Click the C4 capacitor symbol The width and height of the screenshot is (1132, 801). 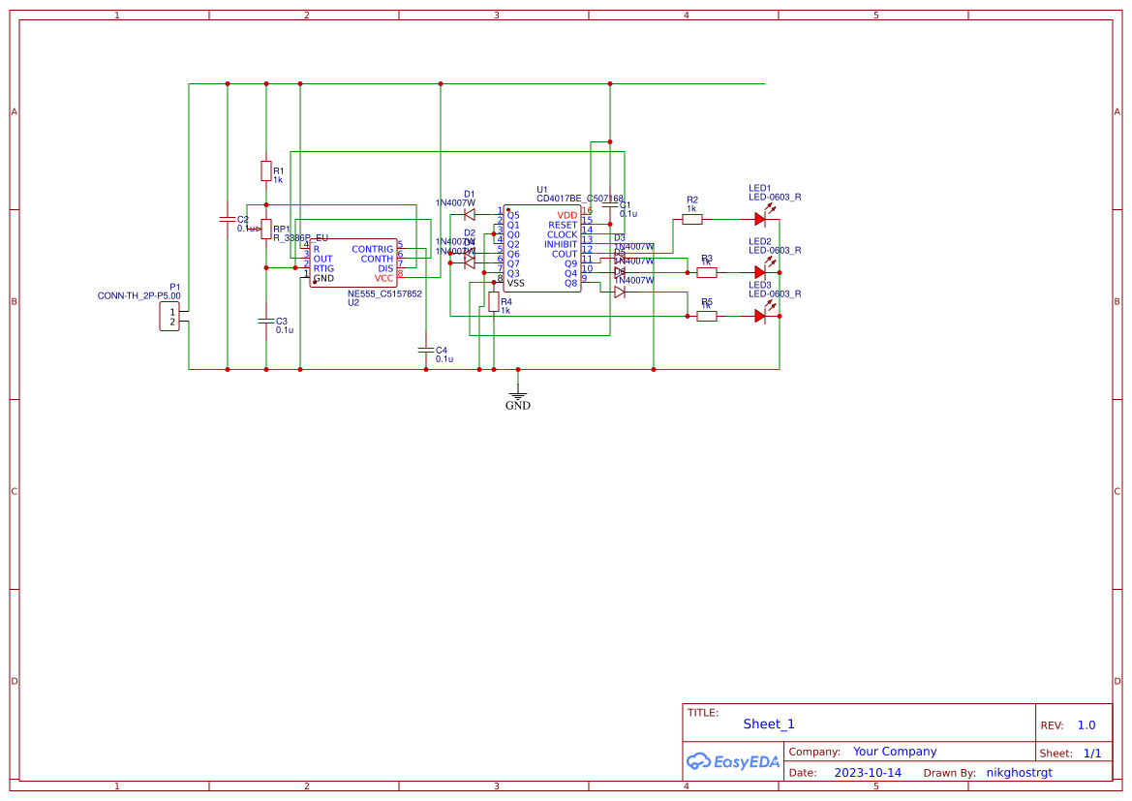pyautogui.click(x=426, y=351)
